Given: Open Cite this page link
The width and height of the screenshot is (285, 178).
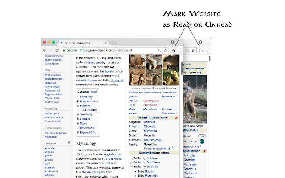Looking at the screenshot, I should [52, 102].
